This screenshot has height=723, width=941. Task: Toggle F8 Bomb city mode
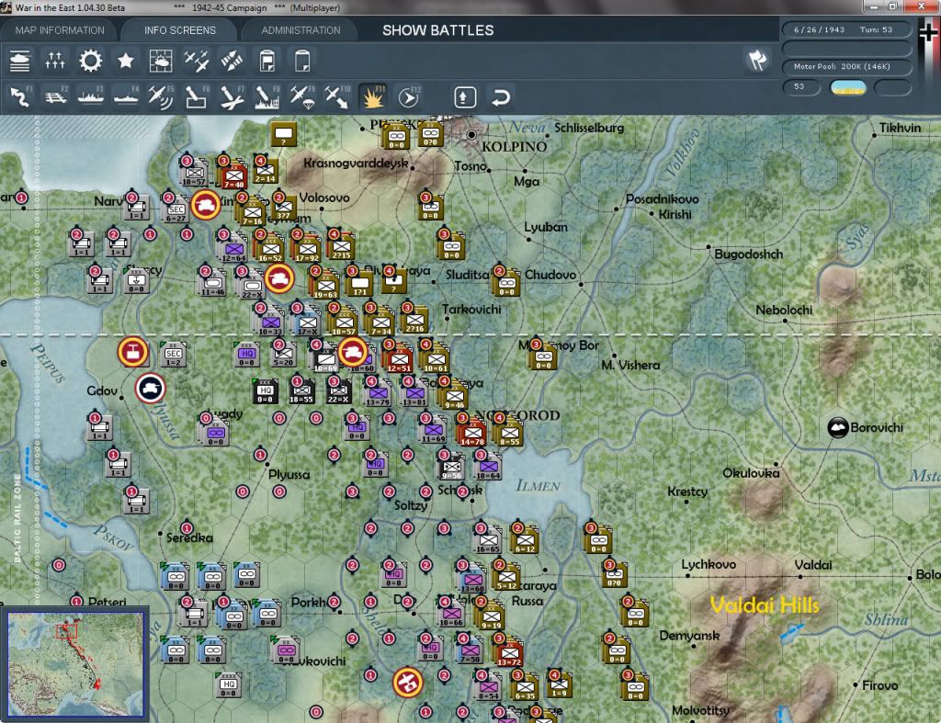coord(267,97)
